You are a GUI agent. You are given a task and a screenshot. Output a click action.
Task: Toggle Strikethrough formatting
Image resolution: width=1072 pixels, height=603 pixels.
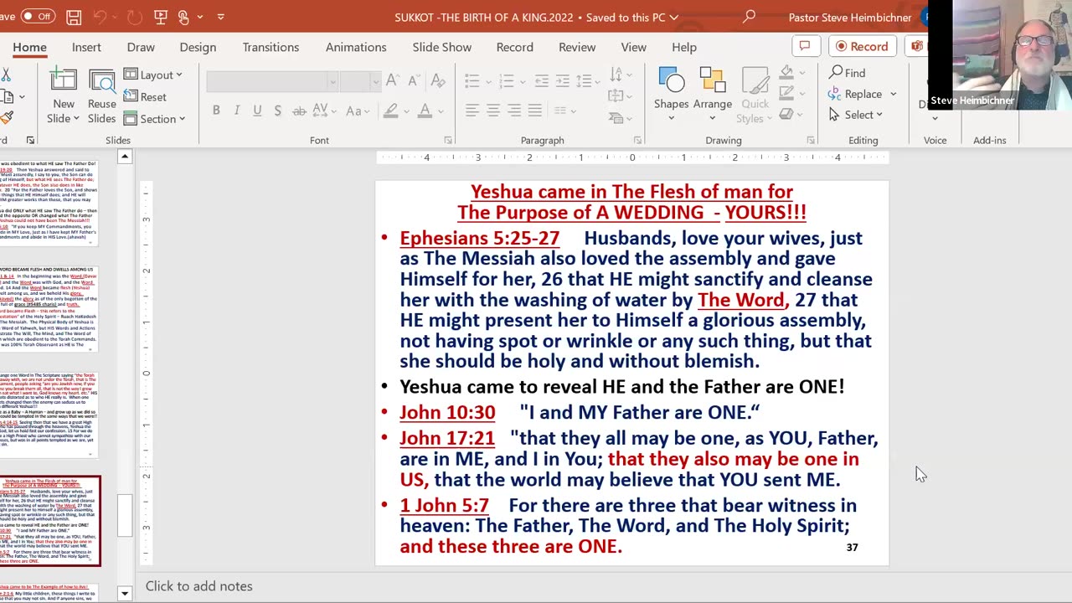pos(300,111)
